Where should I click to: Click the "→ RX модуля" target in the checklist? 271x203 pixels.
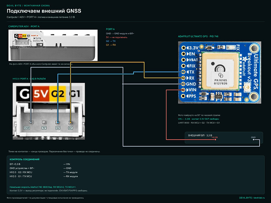(x=70, y=176)
